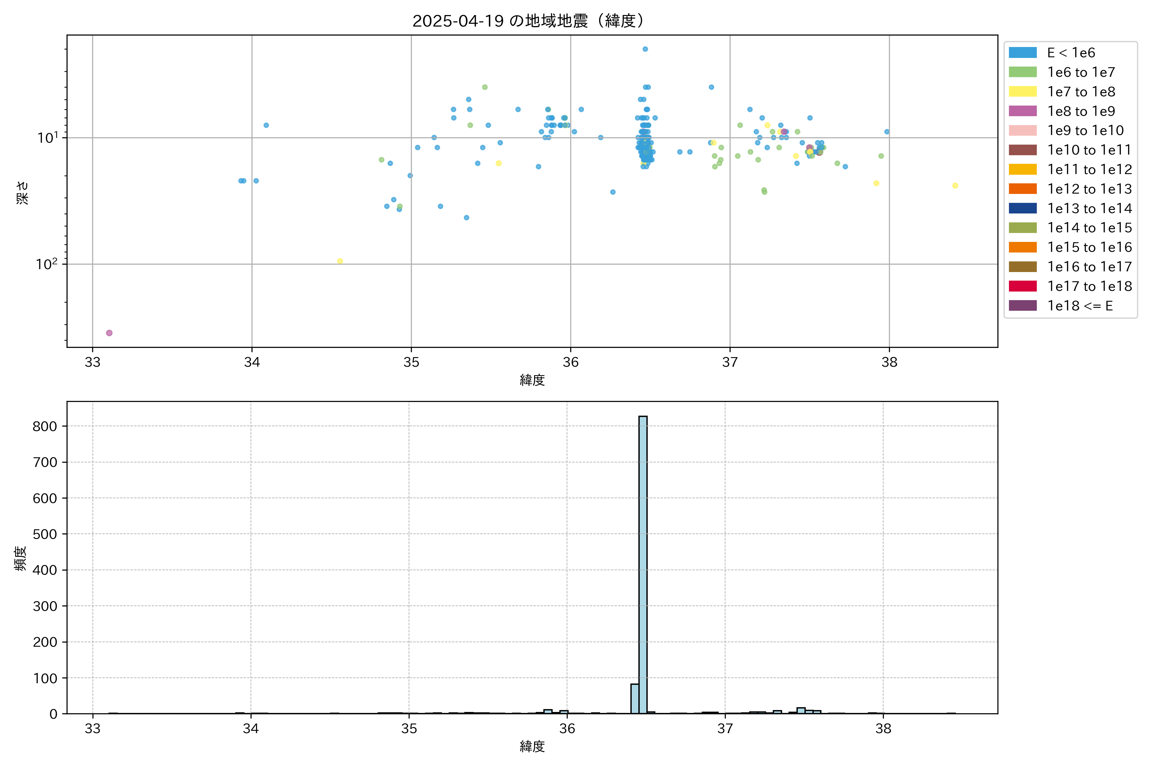The width and height of the screenshot is (1152, 768).
Task: Click the 緯度 label under the scatter plot
Action: coord(532,380)
